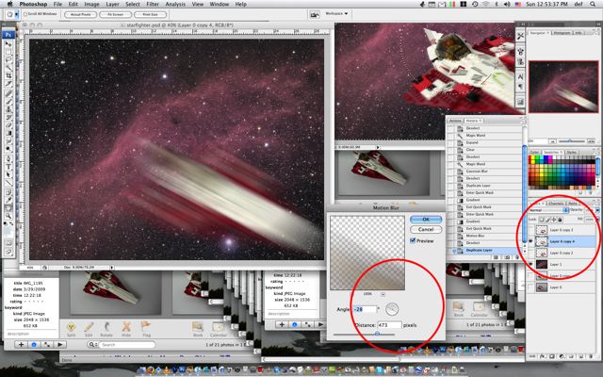The height and width of the screenshot is (377, 603).
Task: Open Adobe Bridge from options bar
Action: pyautogui.click(x=315, y=15)
